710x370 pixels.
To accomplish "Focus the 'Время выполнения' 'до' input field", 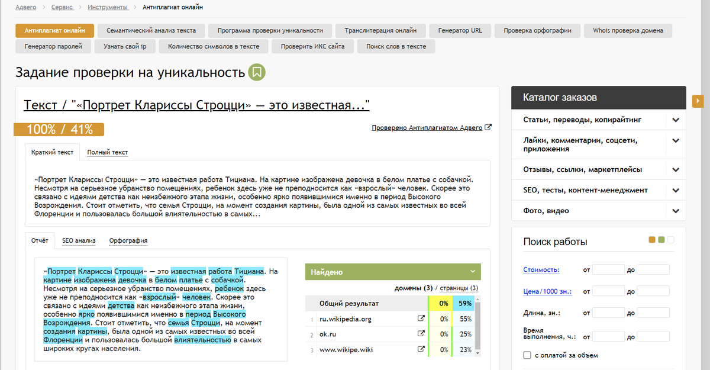I will pyautogui.click(x=653, y=336).
